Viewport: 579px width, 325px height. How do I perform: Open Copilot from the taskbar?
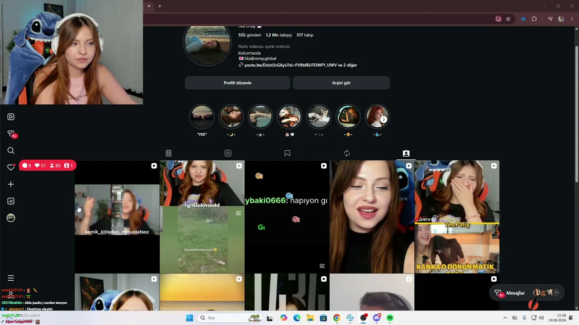click(284, 318)
